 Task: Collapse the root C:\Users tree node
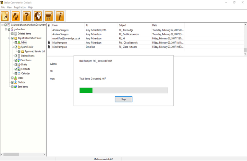coord(3,25)
